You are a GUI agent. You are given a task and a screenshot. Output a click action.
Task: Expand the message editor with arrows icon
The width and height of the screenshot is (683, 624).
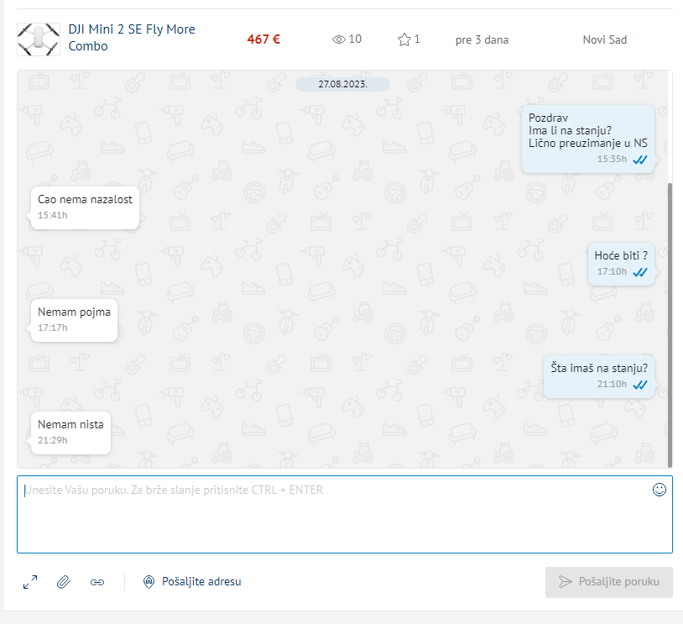point(30,582)
